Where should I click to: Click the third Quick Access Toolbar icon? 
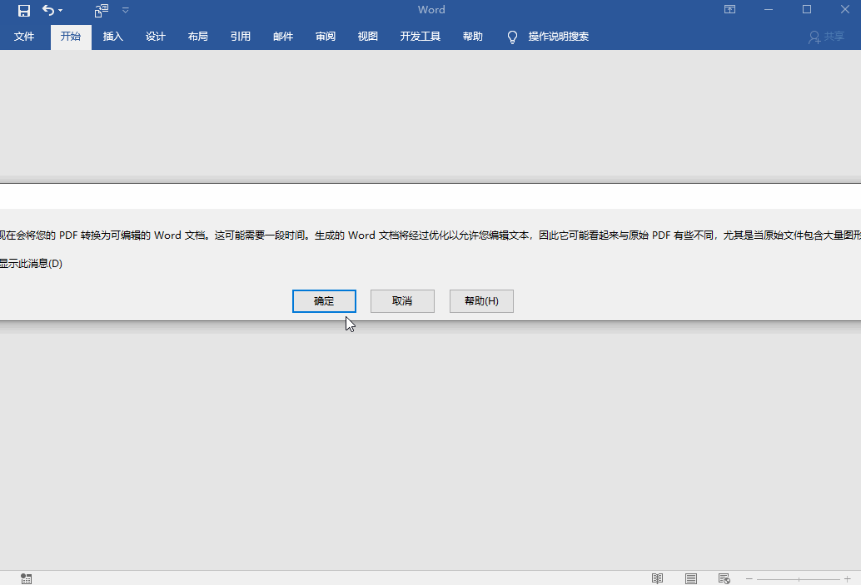pos(100,10)
